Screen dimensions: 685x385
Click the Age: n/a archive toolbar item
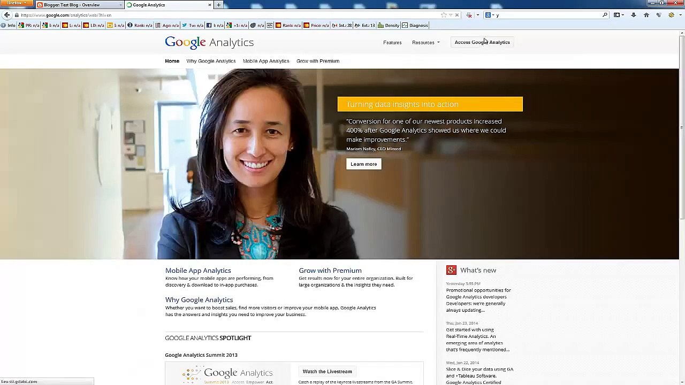[x=167, y=25]
